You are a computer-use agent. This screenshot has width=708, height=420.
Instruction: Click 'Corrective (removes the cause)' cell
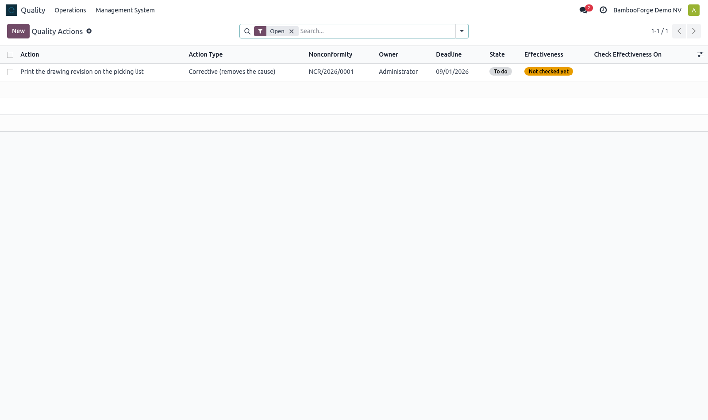pyautogui.click(x=232, y=72)
